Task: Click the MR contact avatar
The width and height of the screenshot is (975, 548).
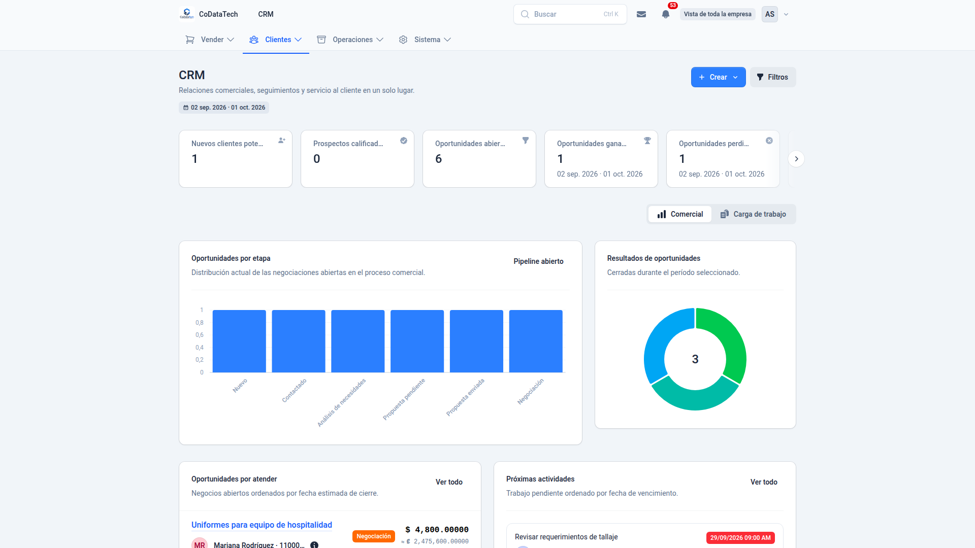Action: (x=200, y=543)
